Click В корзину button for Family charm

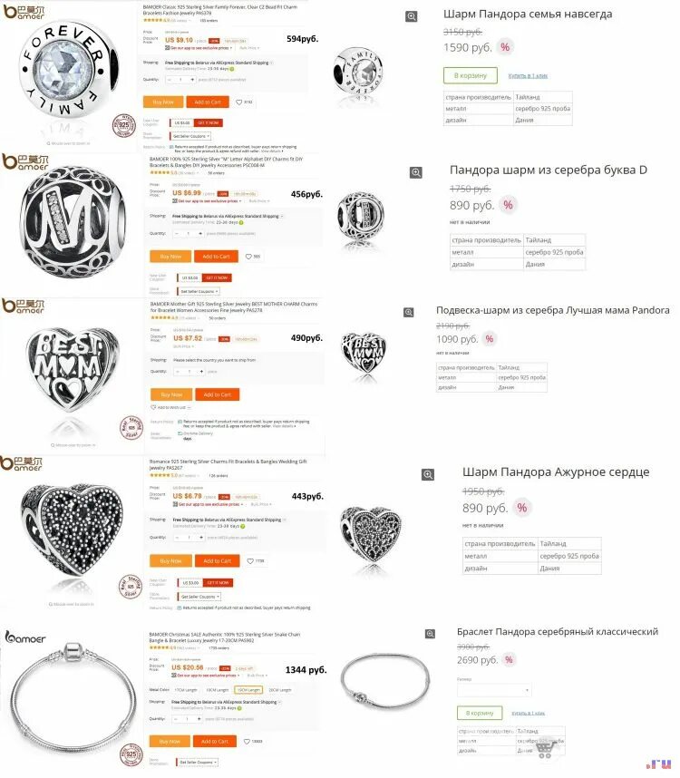tap(471, 75)
